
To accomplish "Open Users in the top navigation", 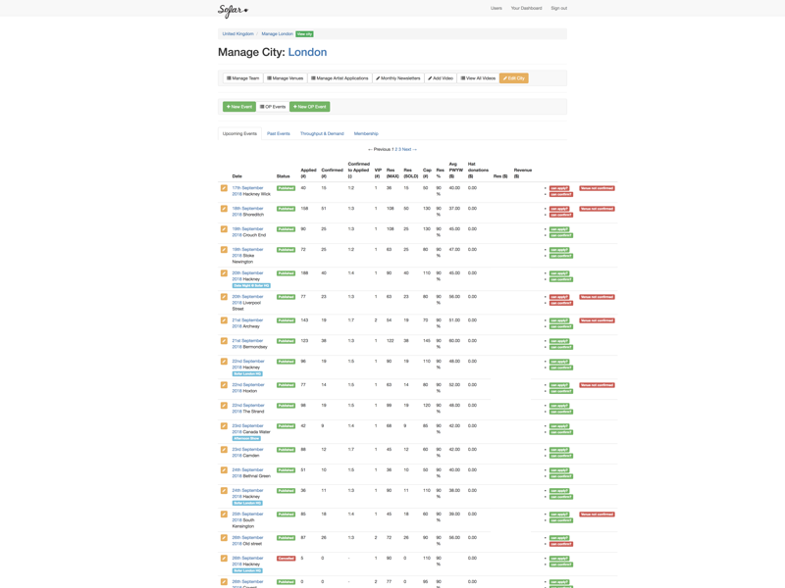I will coord(497,8).
